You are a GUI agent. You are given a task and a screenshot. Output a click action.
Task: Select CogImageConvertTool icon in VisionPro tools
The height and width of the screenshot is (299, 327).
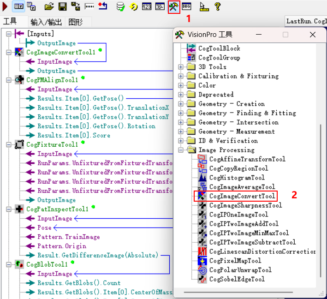coord(202,196)
